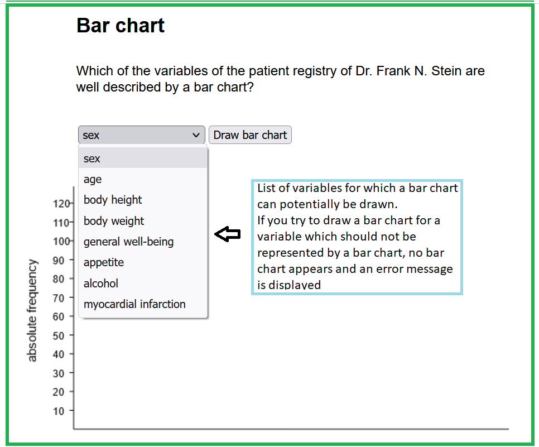Click the 120 tick on the y-axis
This screenshot has width=539, height=447.
coord(60,204)
